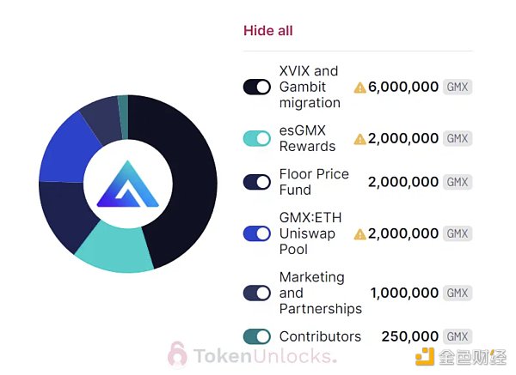Turn off Marketing and Partnerships toggle
Image resolution: width=516 pixels, height=375 pixels.
(257, 293)
